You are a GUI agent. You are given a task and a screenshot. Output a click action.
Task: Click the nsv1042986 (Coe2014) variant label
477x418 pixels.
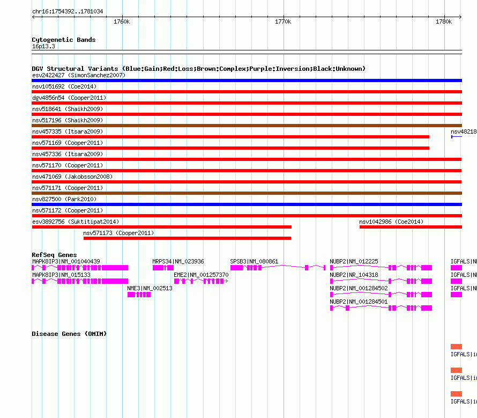(x=391, y=222)
